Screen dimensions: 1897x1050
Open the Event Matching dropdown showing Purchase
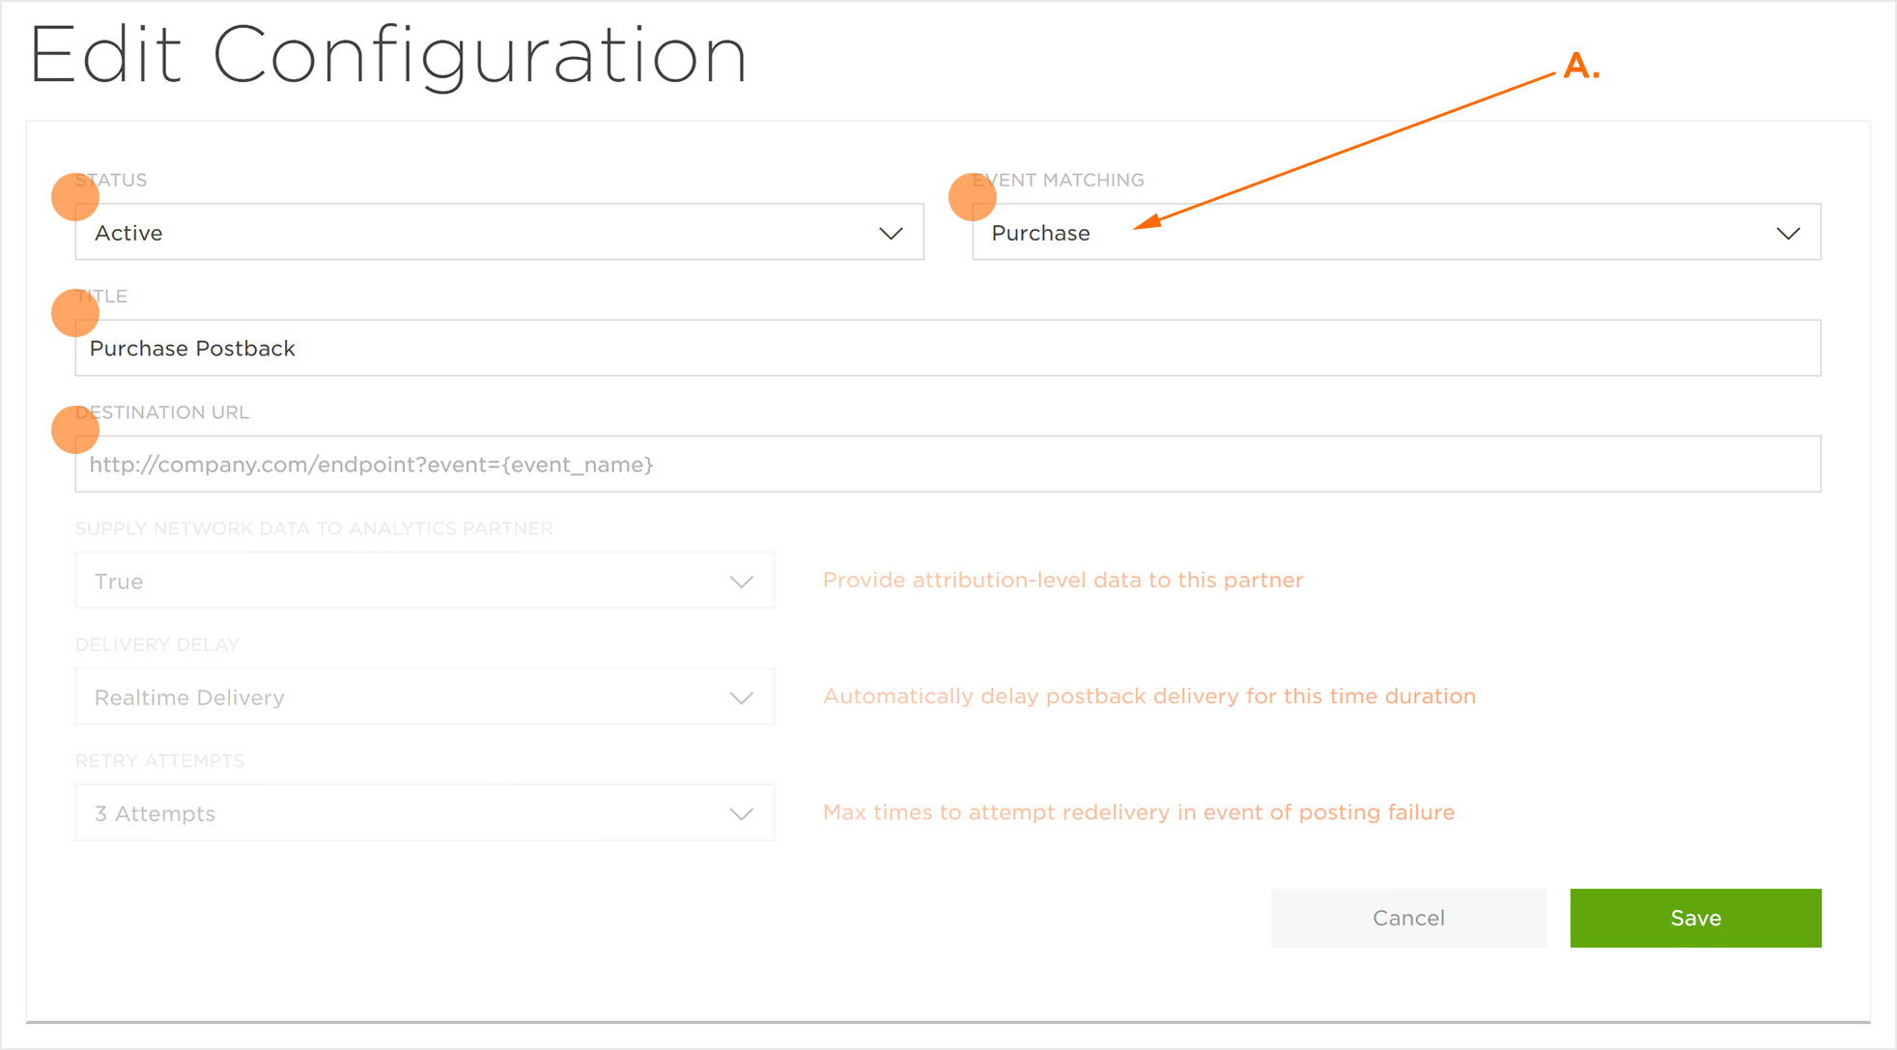(x=1397, y=232)
